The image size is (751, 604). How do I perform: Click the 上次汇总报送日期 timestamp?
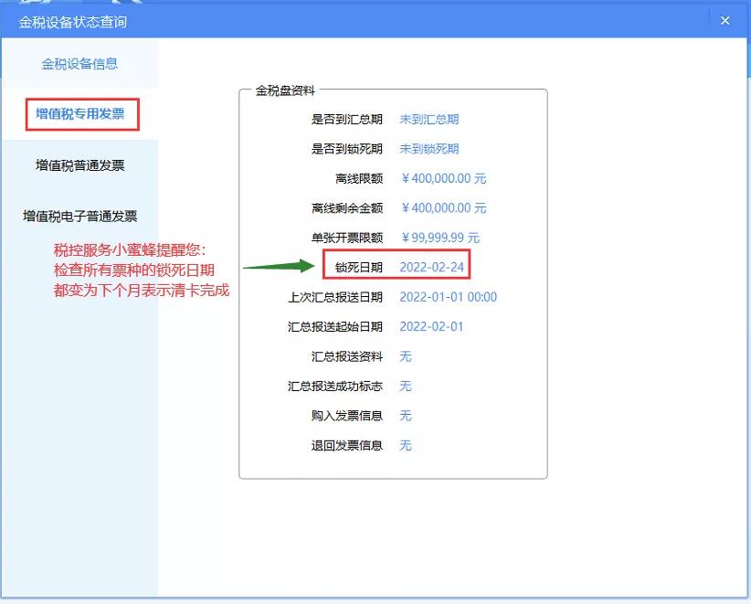click(448, 296)
